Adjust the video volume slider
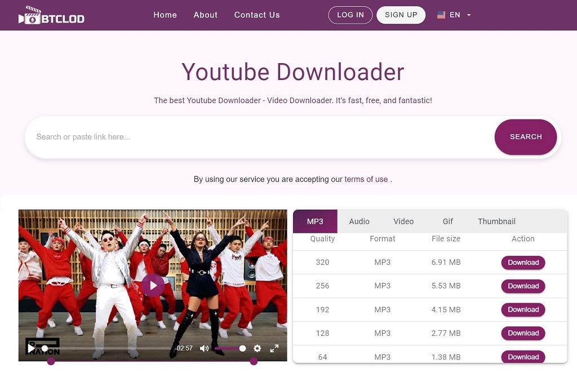The width and height of the screenshot is (577, 373). click(230, 348)
